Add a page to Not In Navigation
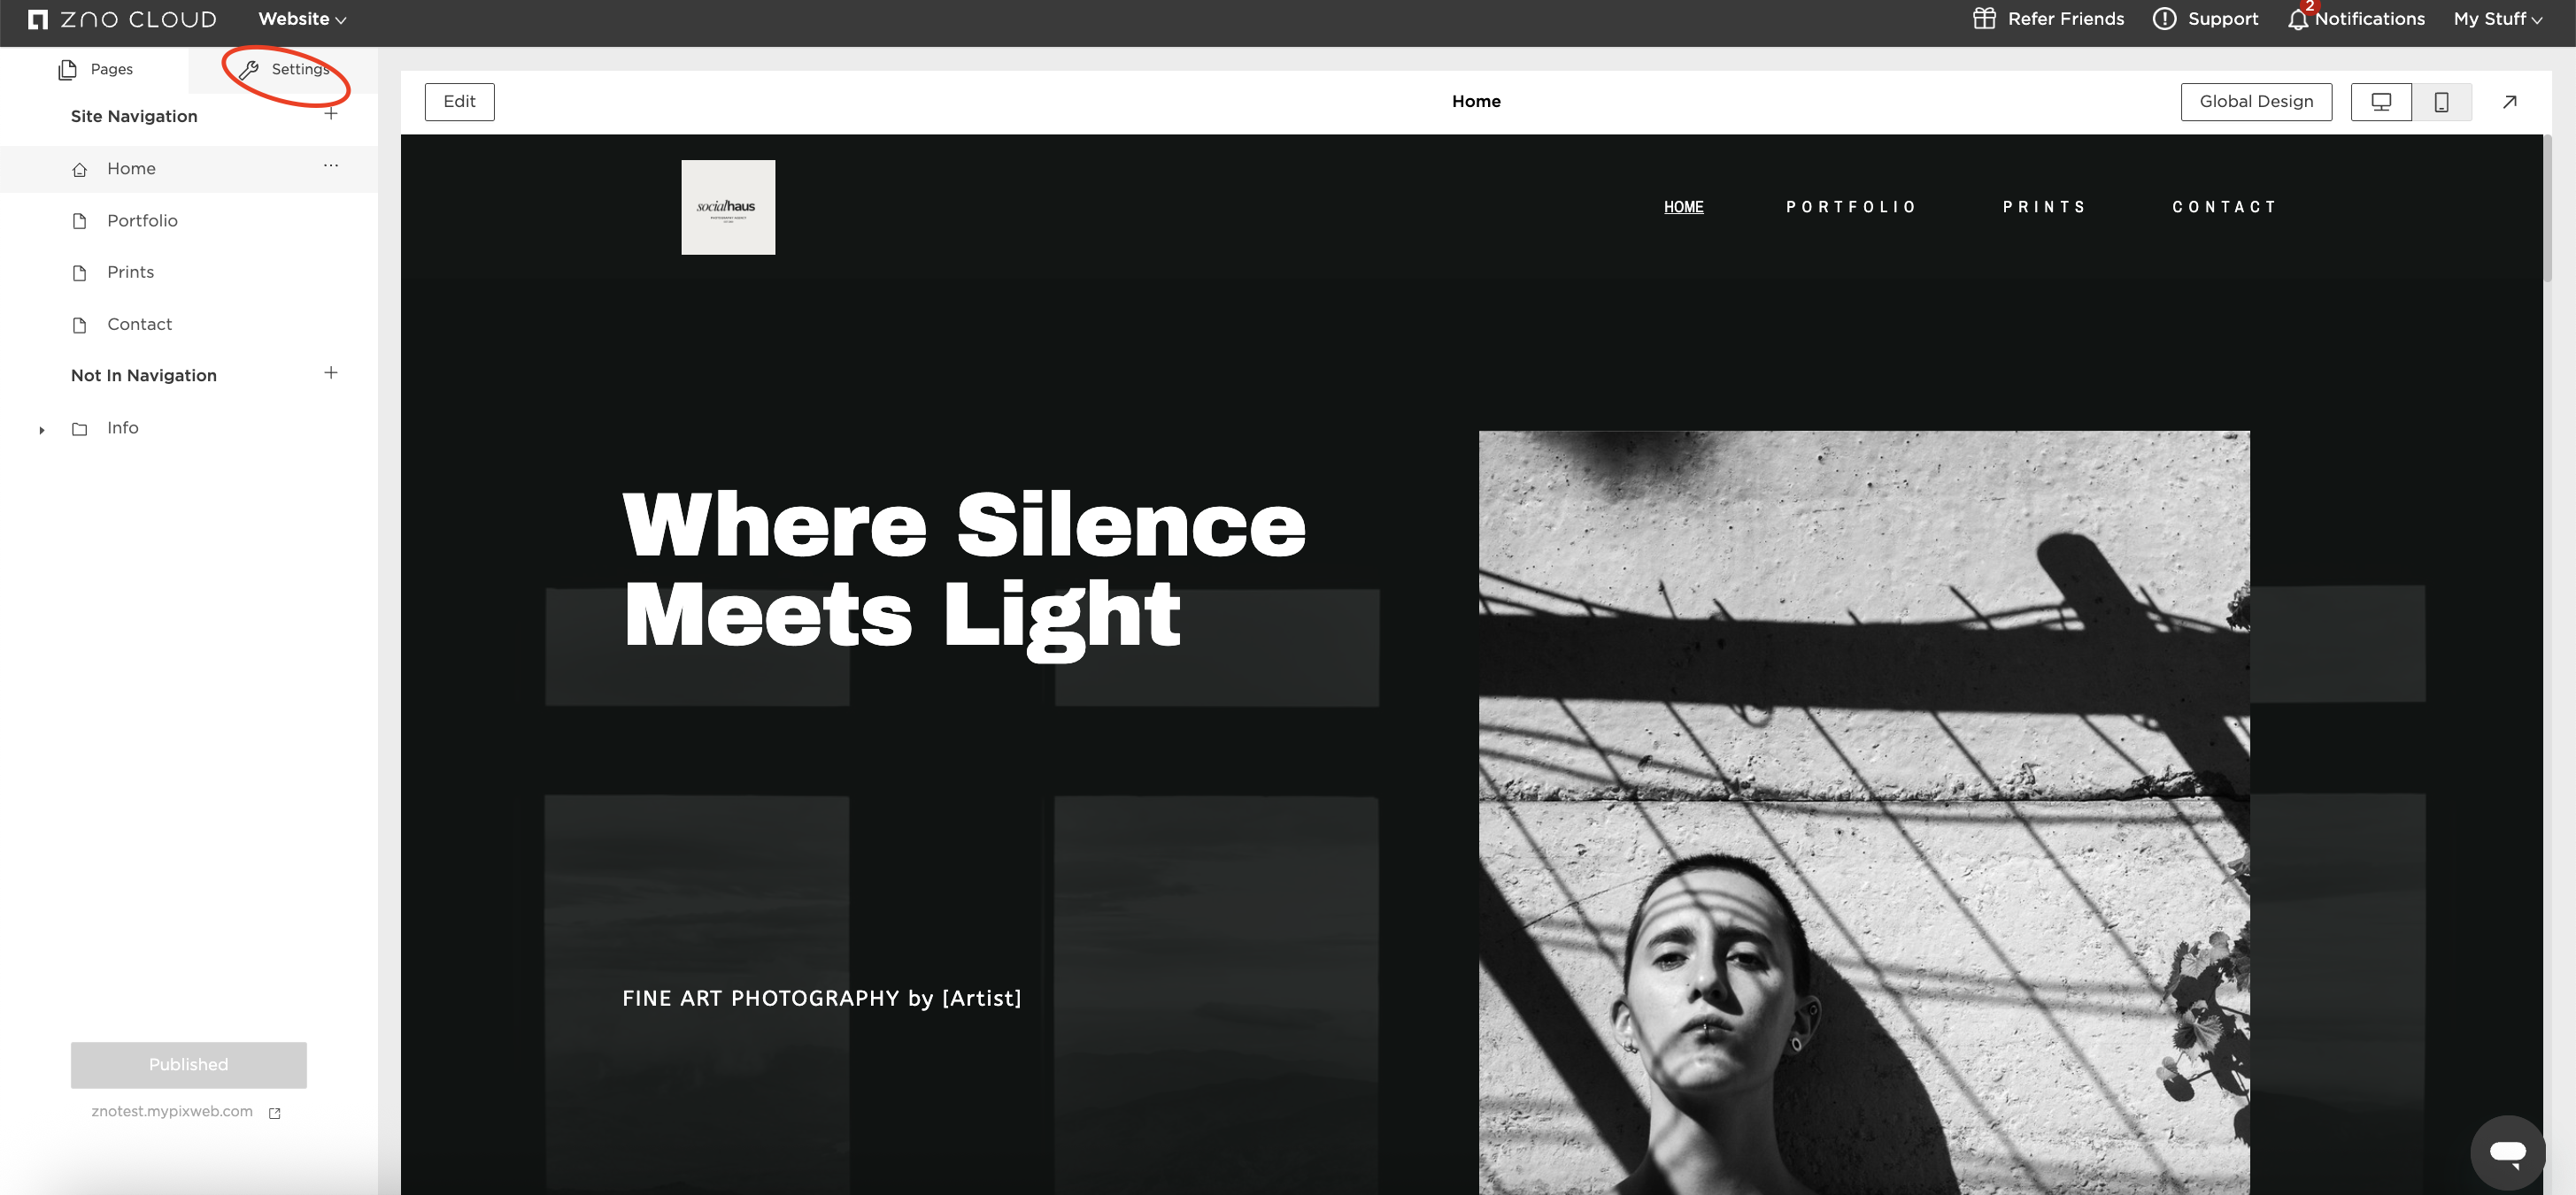 [x=331, y=372]
